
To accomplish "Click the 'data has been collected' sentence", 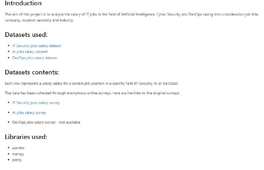I will coord(92,93).
